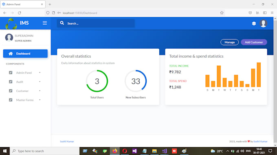The height and width of the screenshot is (155, 277).
Task: Toggle the hamburger sidebar menu
Action: (45, 23)
